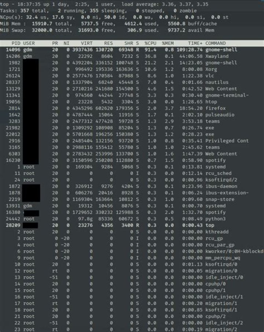This screenshot has height=332, width=264.
Task: Click the ksoftirqd/2 command
Action: coord(221,180)
